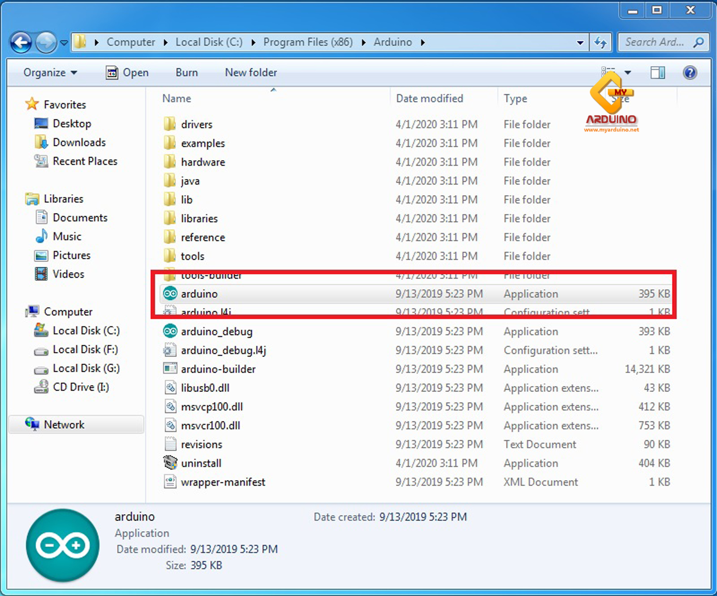Click the Search Arduino input field
Viewport: 717px width, 596px height.
tap(654, 42)
